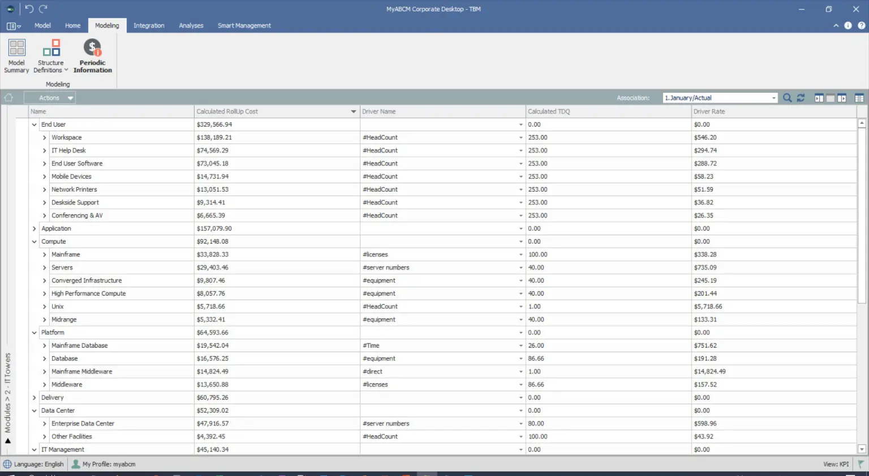Toggle the left panel layout button

point(819,98)
